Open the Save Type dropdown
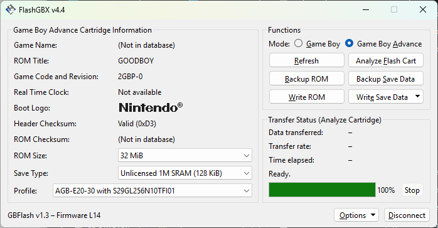438x228 pixels. [x=185, y=173]
